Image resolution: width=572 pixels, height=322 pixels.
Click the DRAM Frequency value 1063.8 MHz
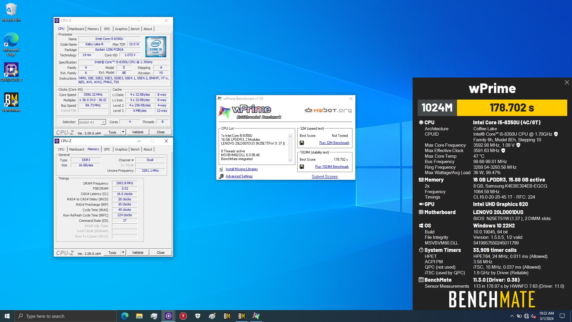click(x=125, y=183)
